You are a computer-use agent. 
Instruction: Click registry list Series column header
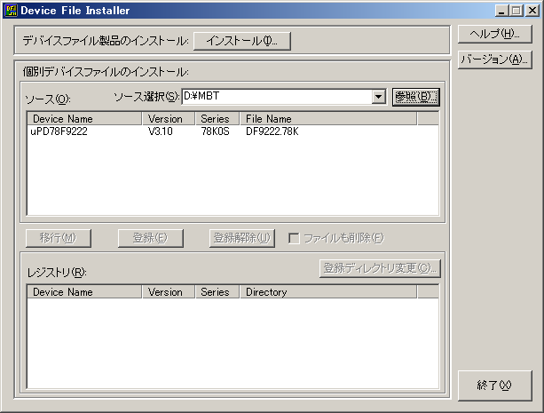point(217,292)
